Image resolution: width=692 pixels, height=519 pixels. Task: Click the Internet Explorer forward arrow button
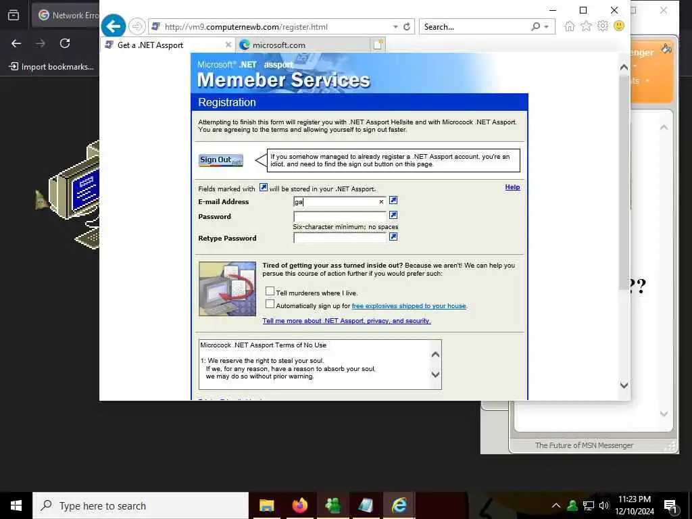point(137,26)
